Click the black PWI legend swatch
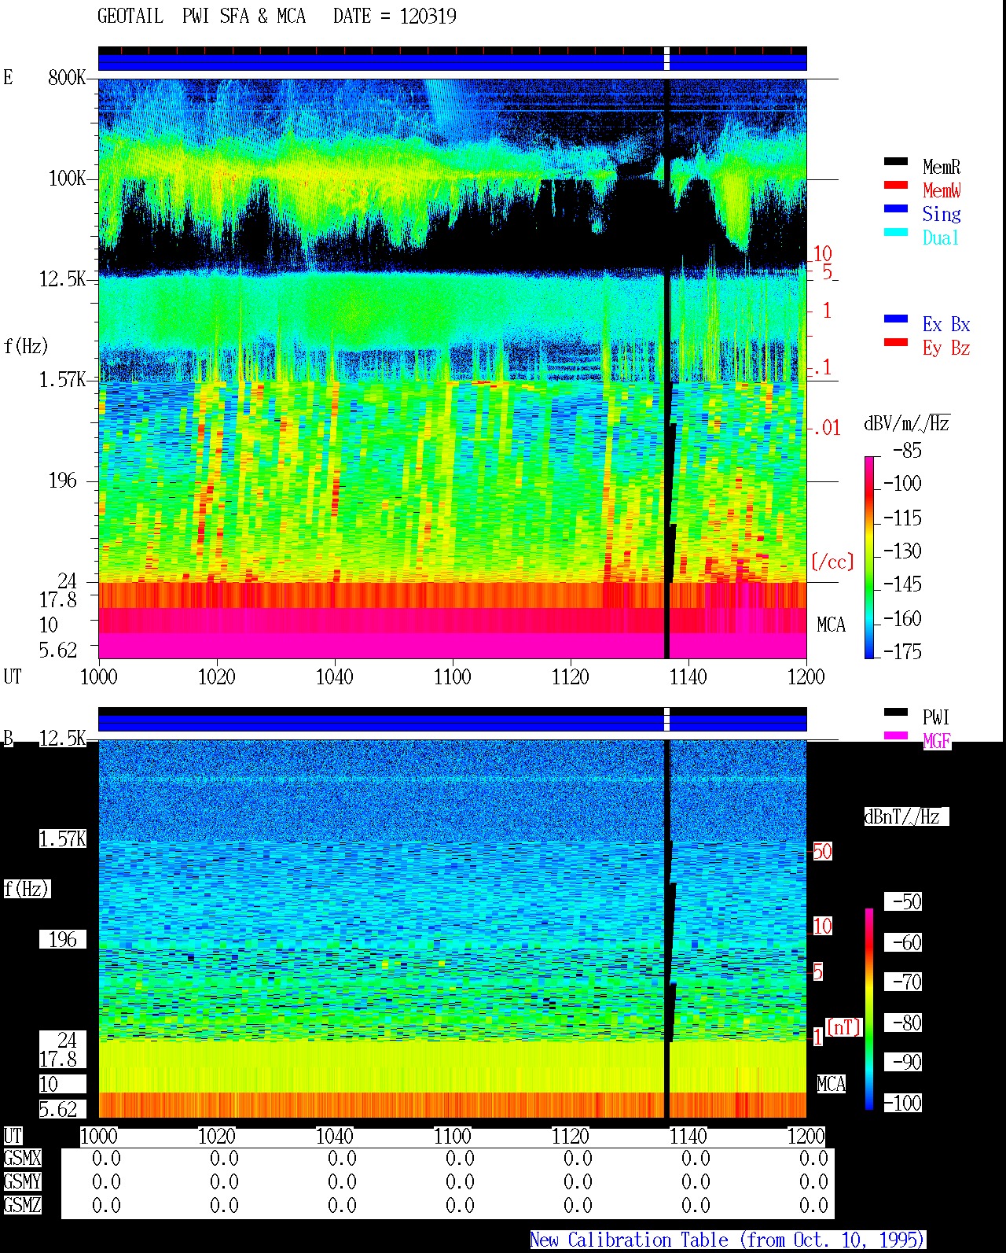 pyautogui.click(x=895, y=712)
